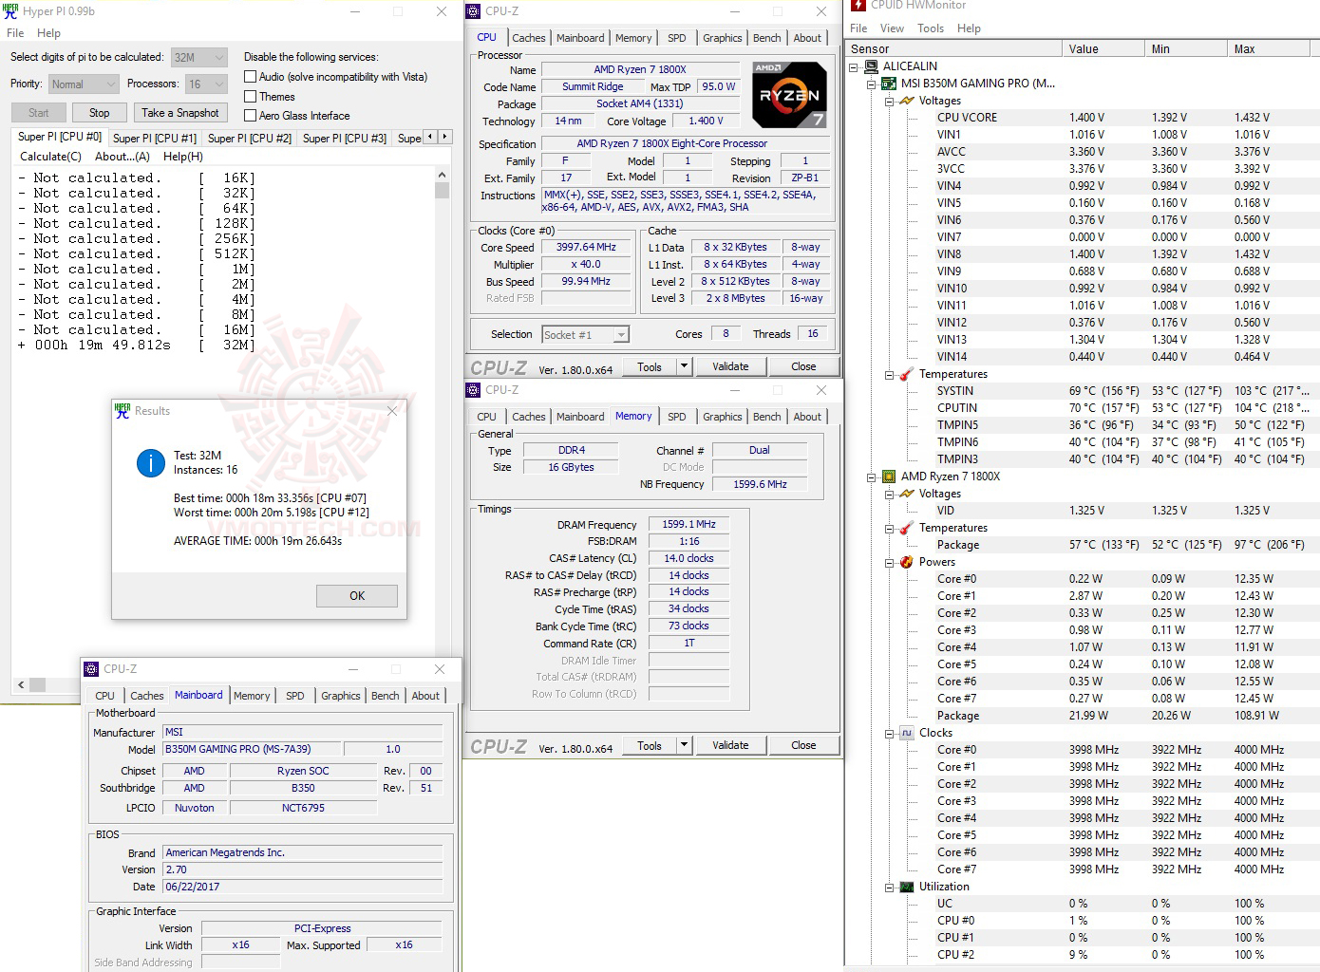Click the right tab-scroll arrow in Hyper PI
Screen dimensions: 1320x972
pos(444,137)
